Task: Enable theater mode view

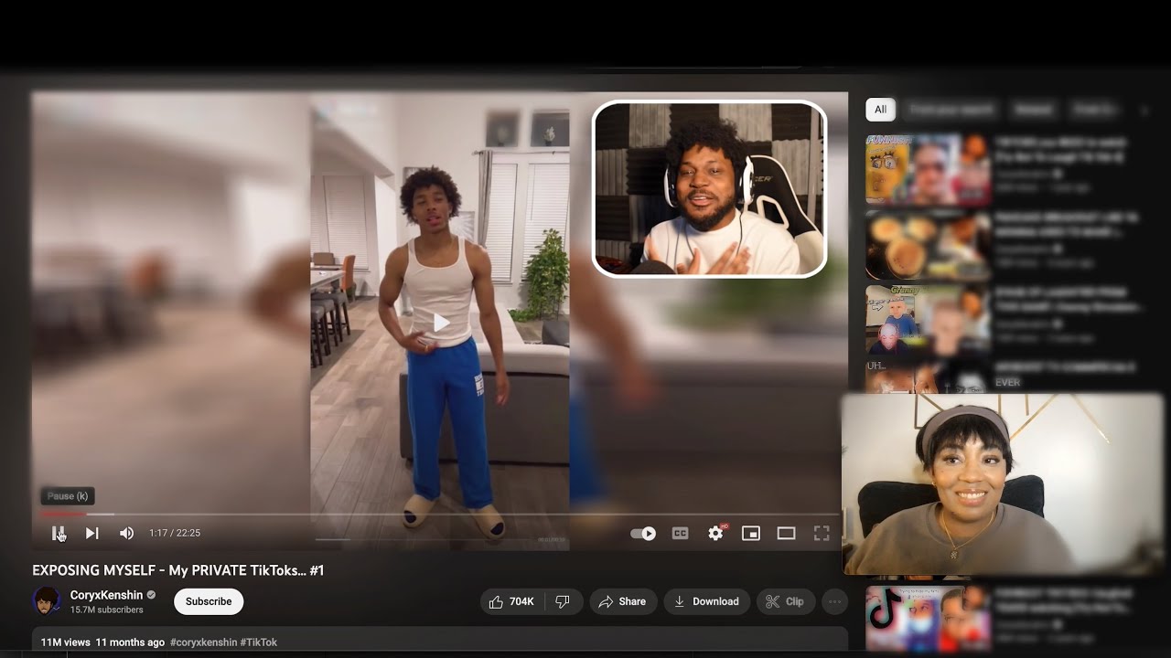Action: tap(786, 534)
